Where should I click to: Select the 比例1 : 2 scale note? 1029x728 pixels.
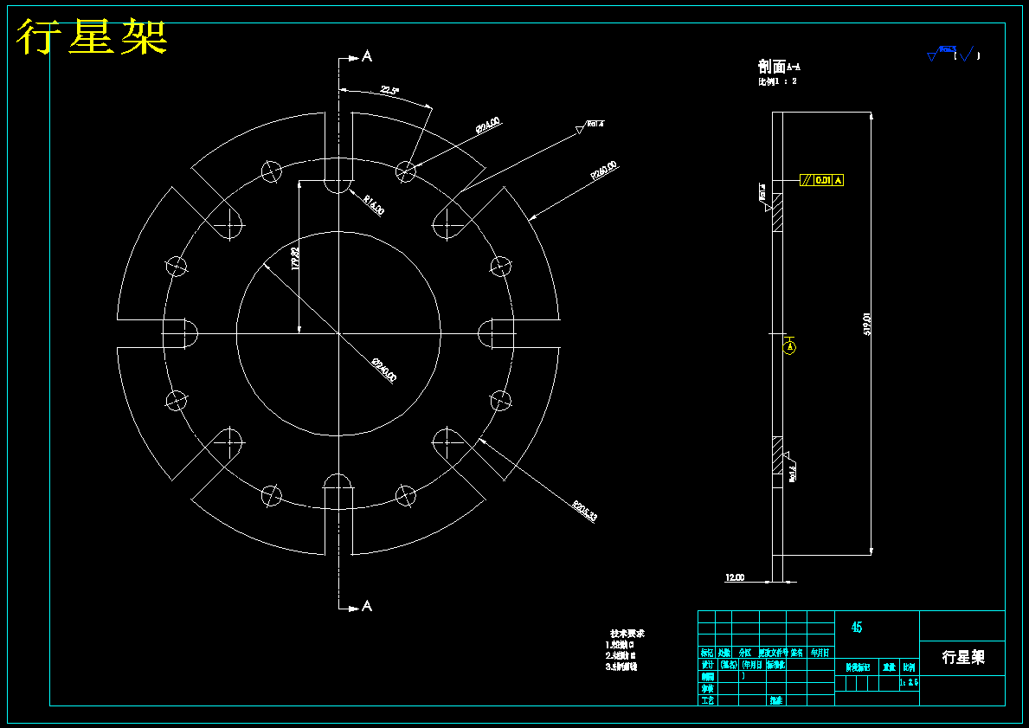click(x=778, y=81)
